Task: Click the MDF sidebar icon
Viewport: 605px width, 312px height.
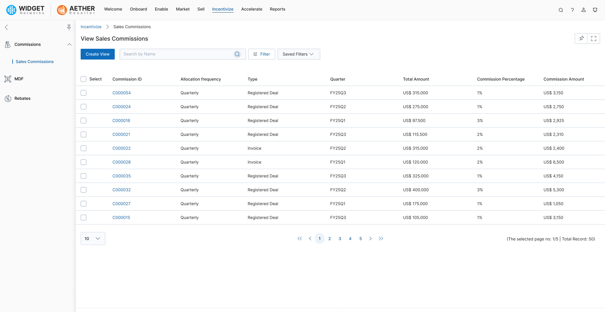Action: [8, 79]
